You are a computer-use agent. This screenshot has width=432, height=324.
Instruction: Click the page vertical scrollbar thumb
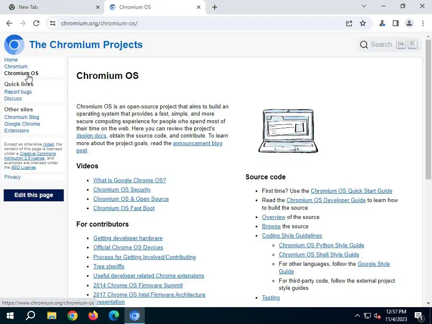[428, 109]
